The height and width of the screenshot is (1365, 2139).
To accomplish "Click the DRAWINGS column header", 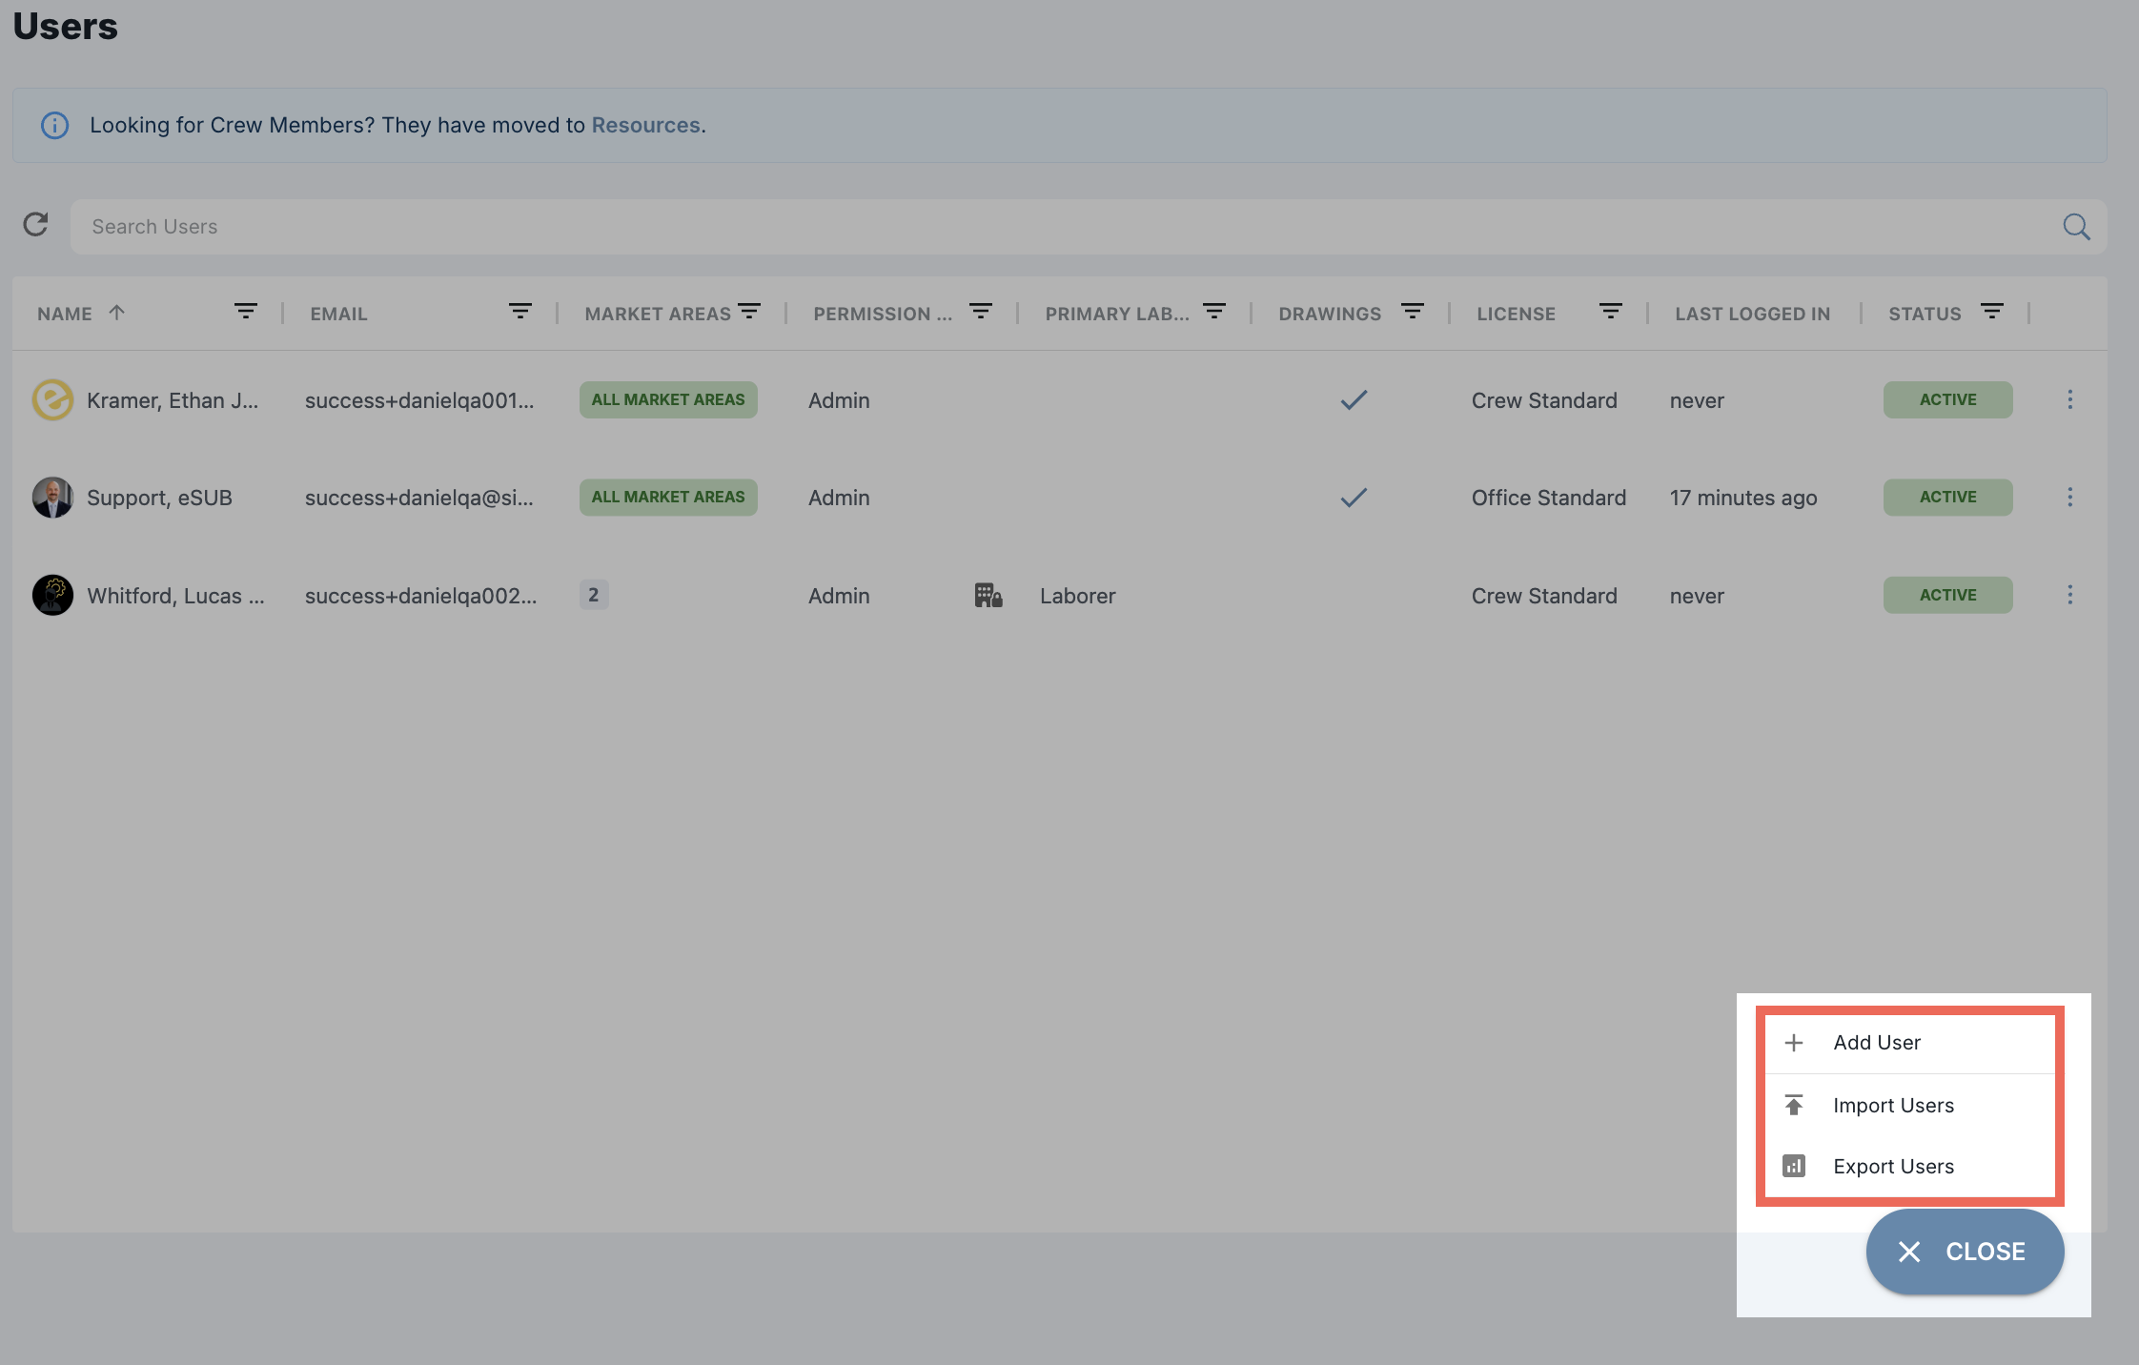I will [x=1329, y=314].
